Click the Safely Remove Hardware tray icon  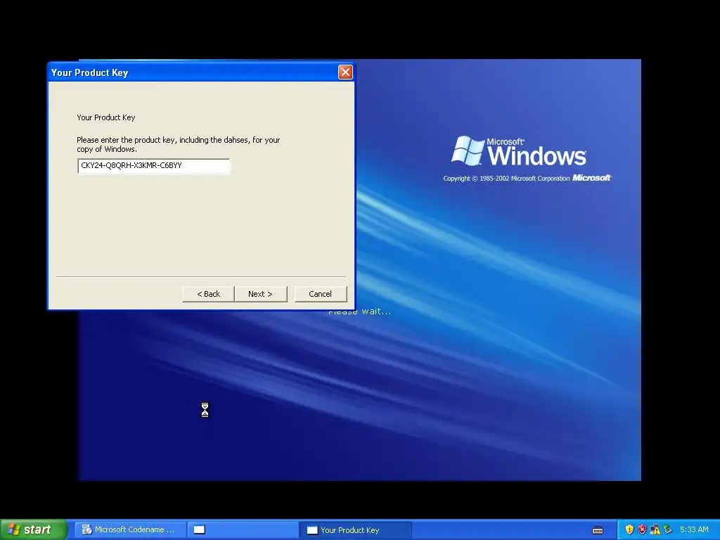(668, 529)
